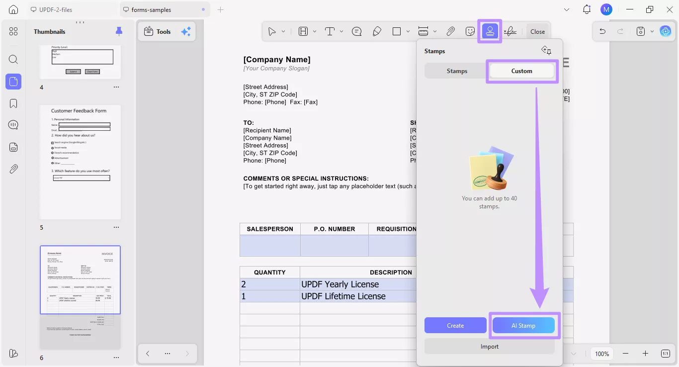Open the Comments panel in the sidebar
The width and height of the screenshot is (679, 367).
point(13,124)
